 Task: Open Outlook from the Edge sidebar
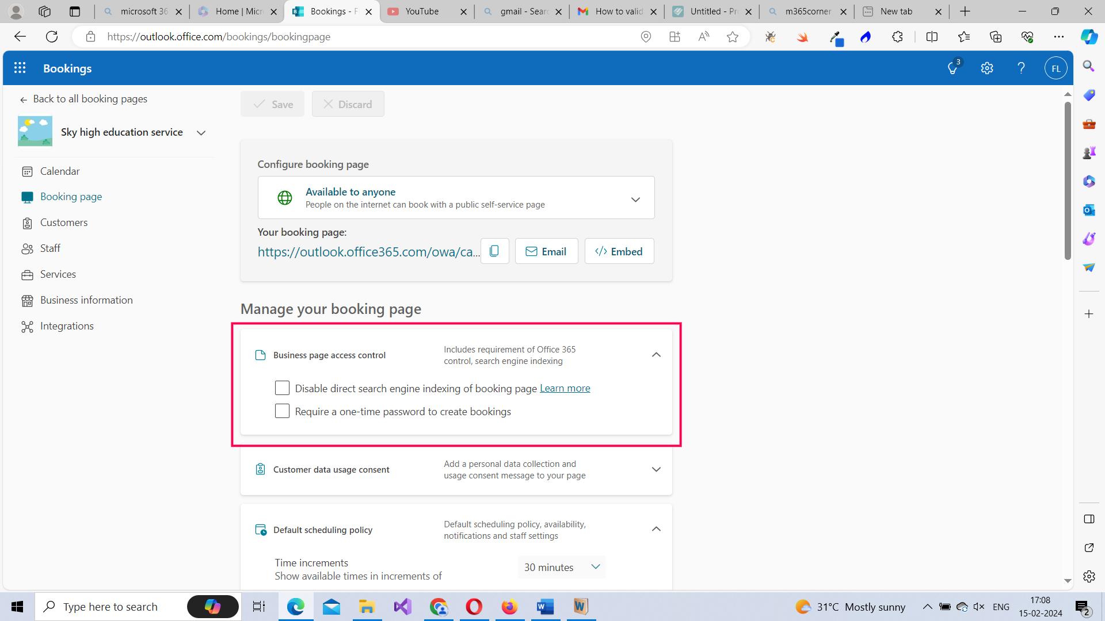(x=1089, y=210)
